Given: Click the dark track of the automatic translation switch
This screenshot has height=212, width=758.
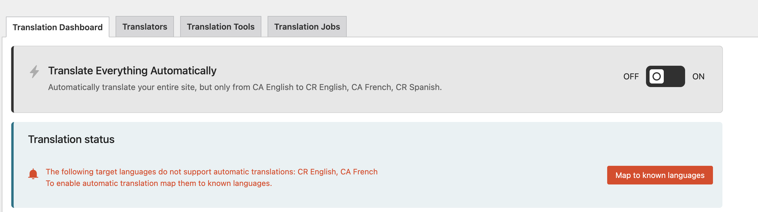Looking at the screenshot, I should tap(675, 76).
